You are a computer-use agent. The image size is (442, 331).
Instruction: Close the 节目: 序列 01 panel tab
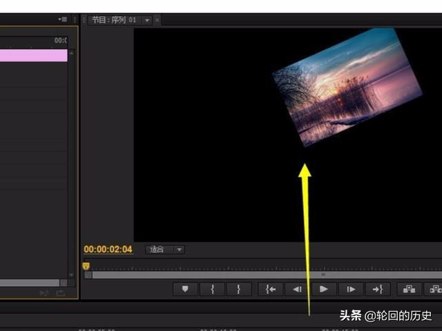(157, 20)
